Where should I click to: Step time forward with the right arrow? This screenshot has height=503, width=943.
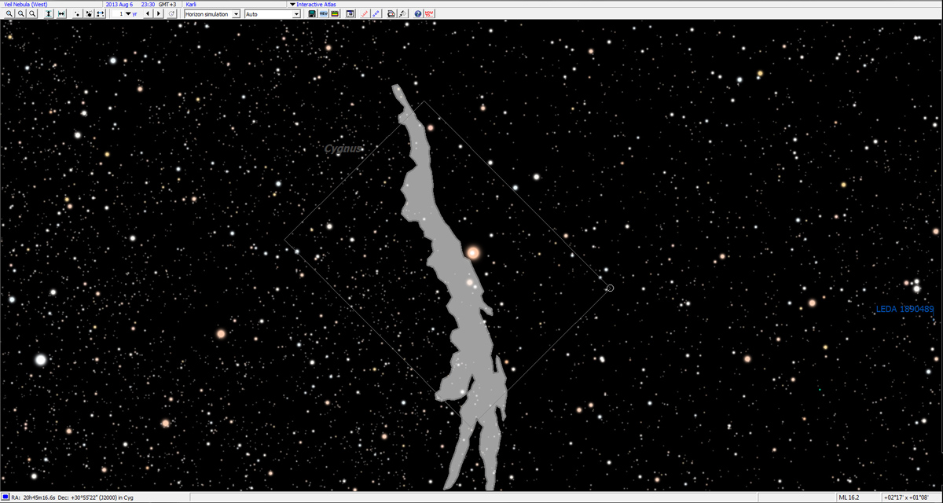point(159,14)
